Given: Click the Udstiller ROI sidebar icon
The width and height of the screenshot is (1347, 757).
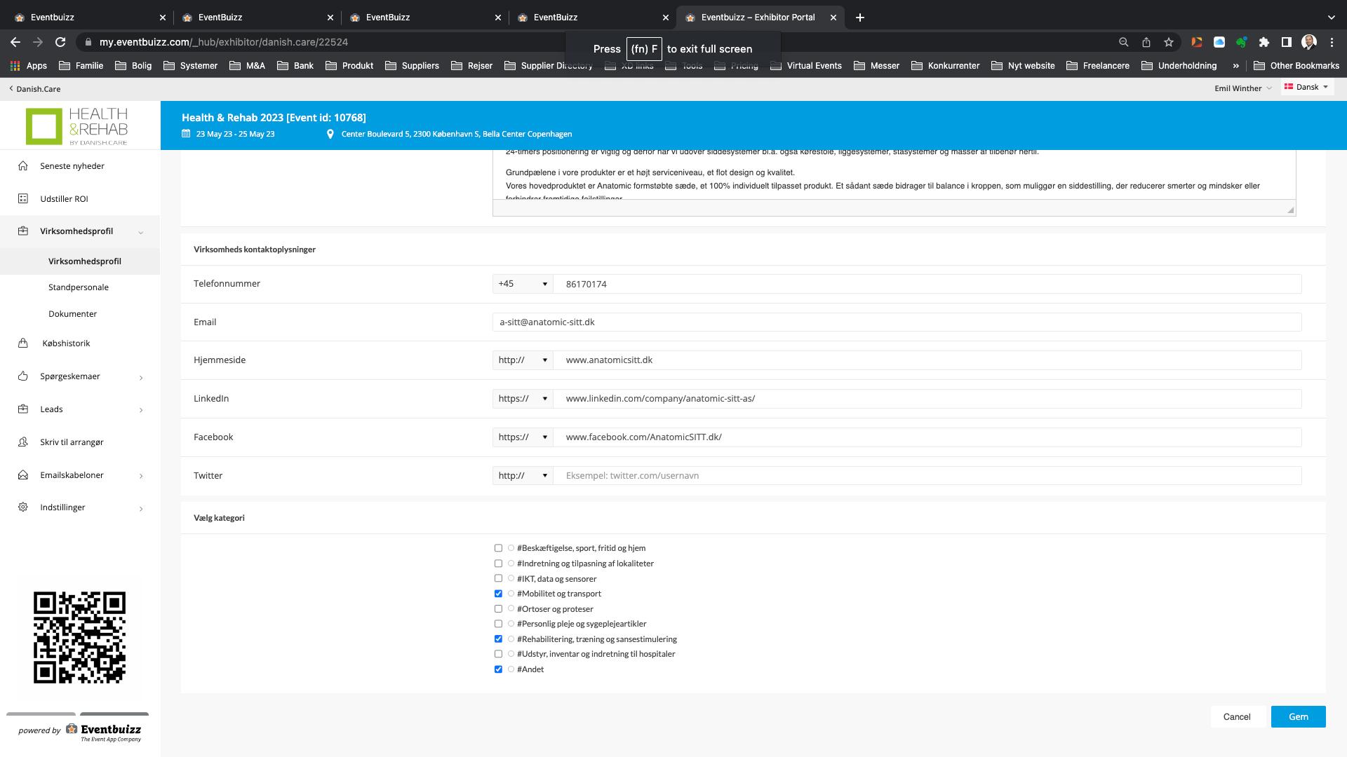Looking at the screenshot, I should point(23,199).
